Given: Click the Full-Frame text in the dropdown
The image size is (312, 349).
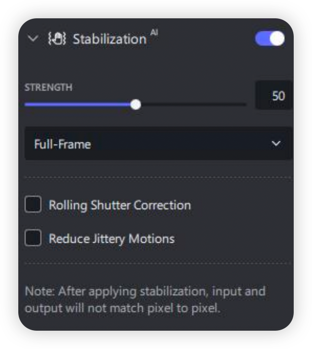Looking at the screenshot, I should tap(63, 144).
